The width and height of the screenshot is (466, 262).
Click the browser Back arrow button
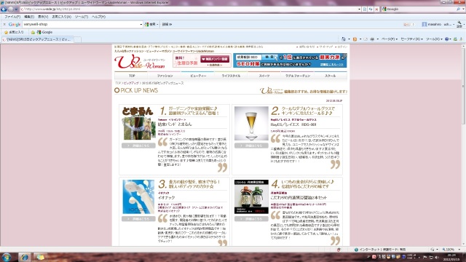4,9
